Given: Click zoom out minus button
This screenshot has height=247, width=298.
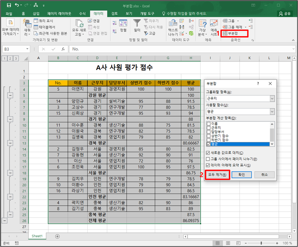Looking at the screenshot, I should point(245,243).
